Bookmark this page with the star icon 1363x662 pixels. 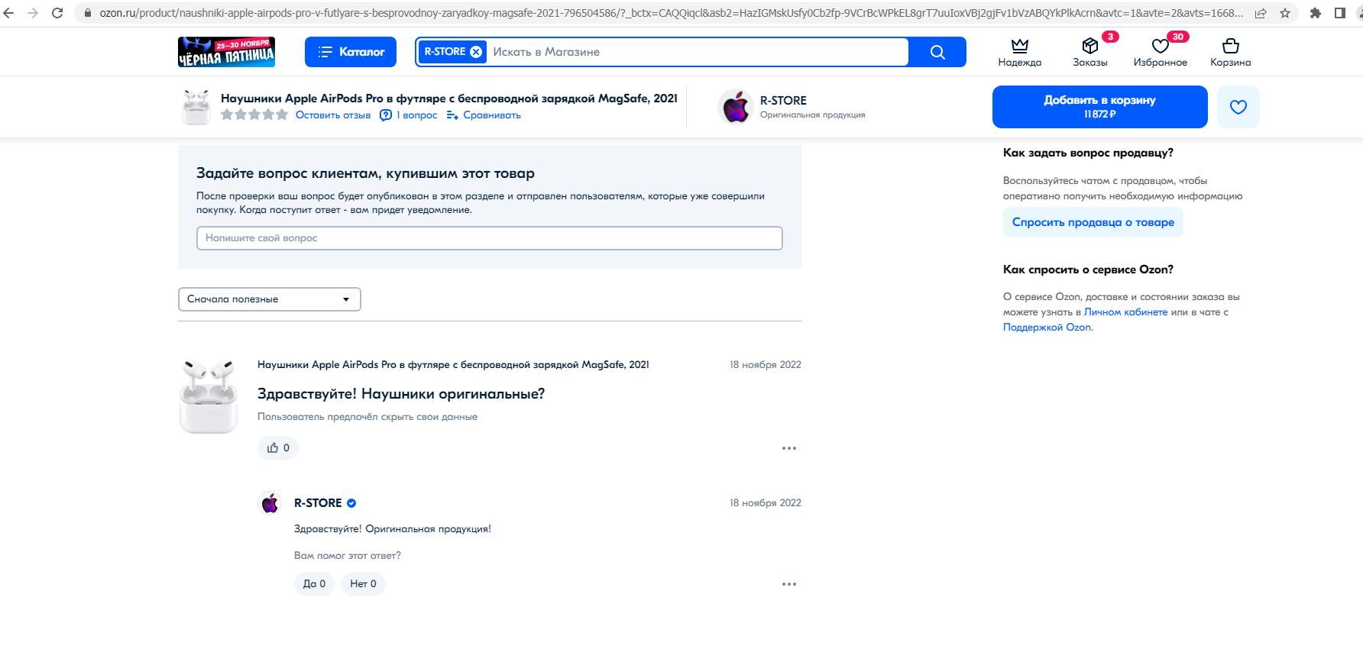[1285, 13]
